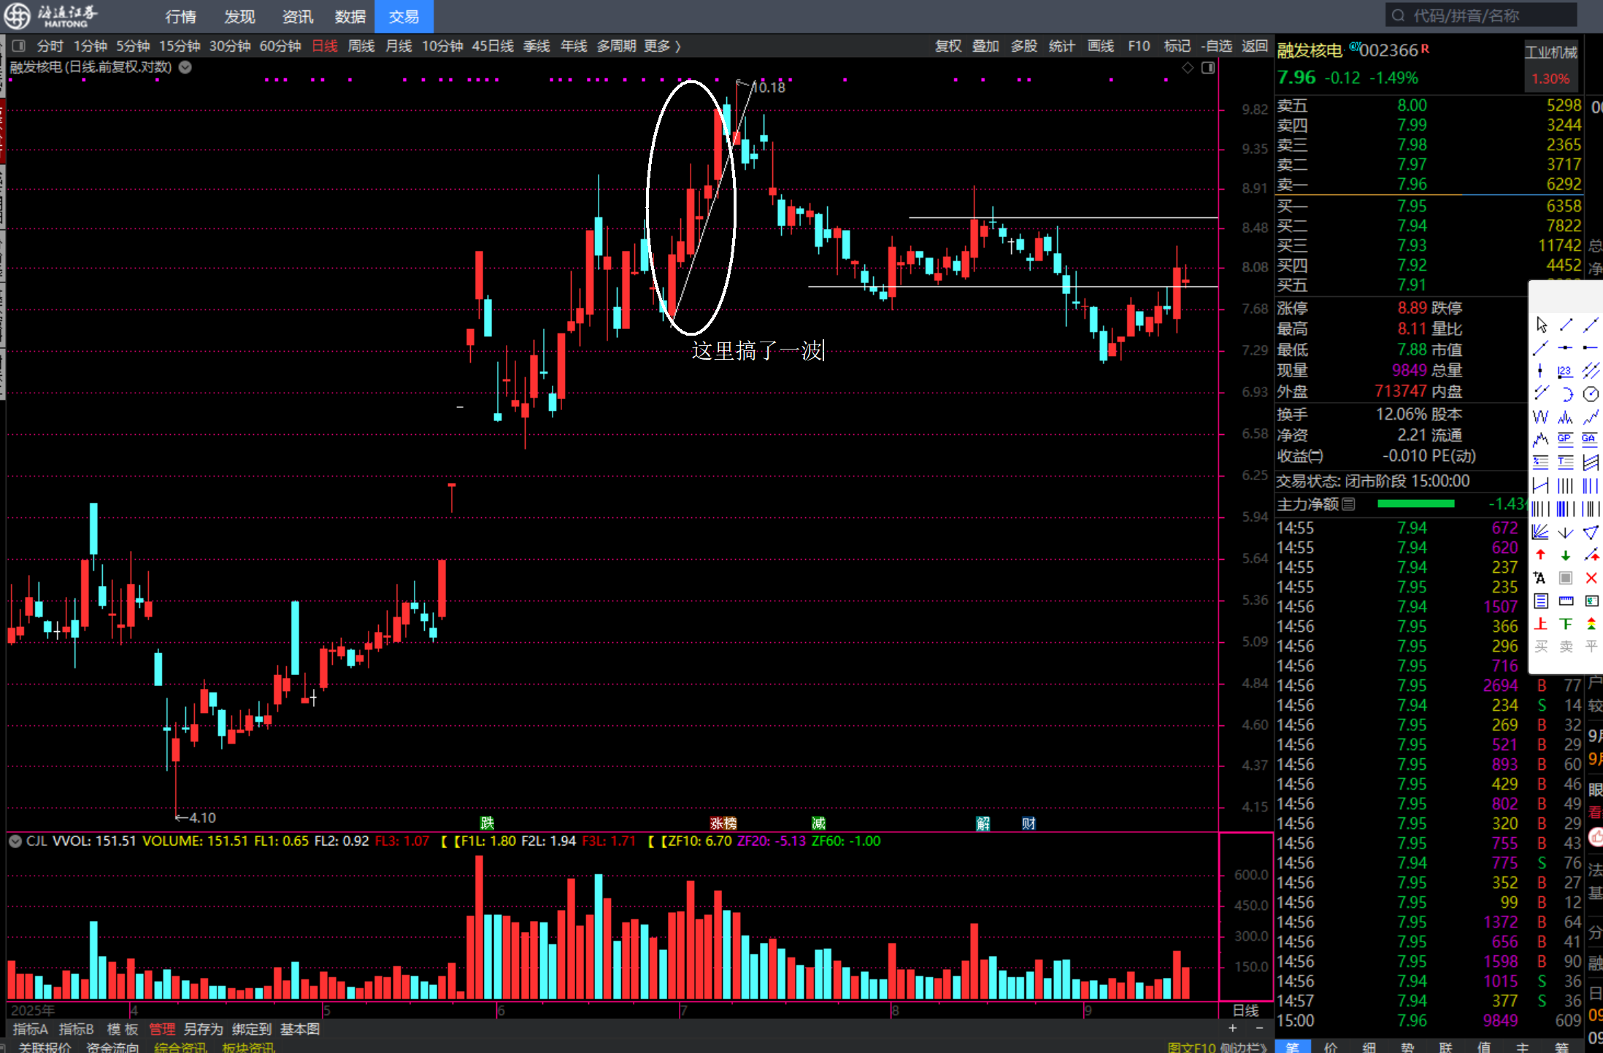Click the 管理 indicator management button

[x=162, y=1029]
